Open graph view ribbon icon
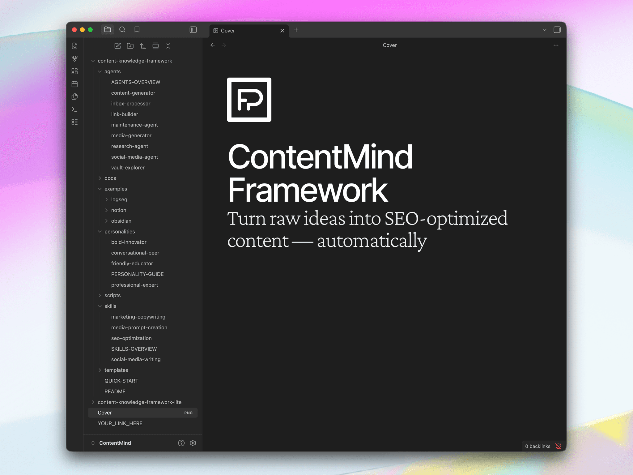633x475 pixels. click(x=74, y=58)
